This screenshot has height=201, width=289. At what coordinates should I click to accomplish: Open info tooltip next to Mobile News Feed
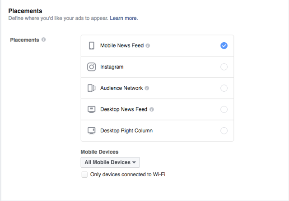tap(148, 45)
